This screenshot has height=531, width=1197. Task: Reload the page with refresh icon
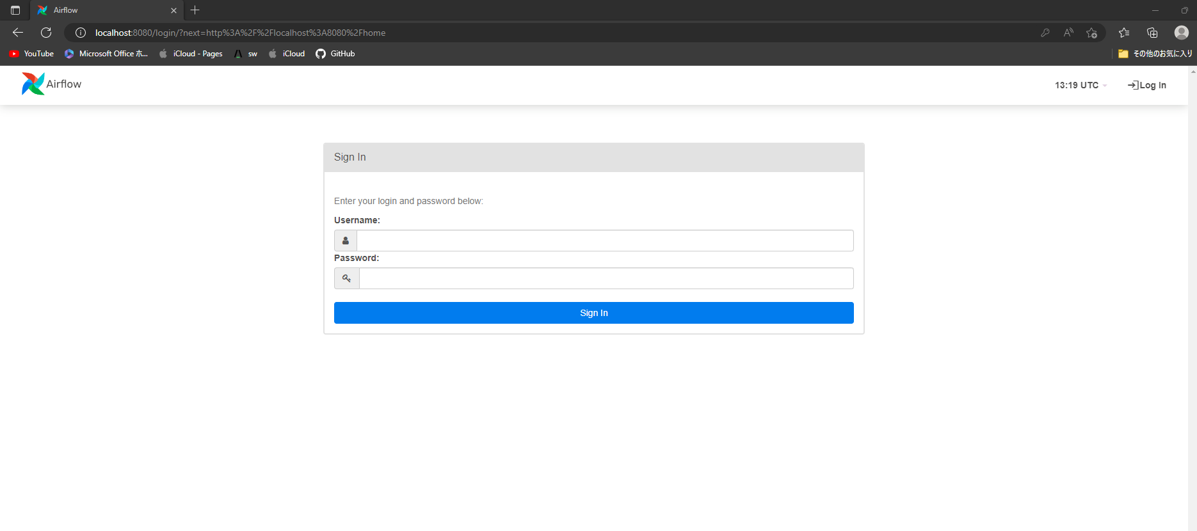[46, 33]
